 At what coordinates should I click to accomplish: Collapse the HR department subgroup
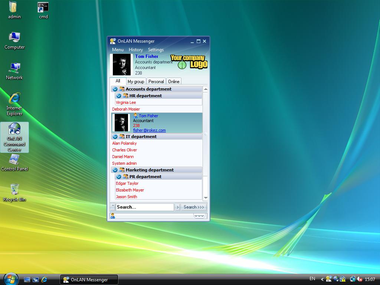point(119,96)
